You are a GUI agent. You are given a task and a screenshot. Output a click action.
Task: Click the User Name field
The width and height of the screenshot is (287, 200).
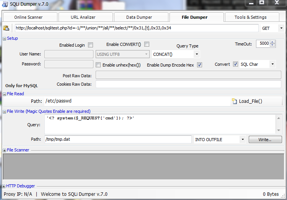coord(69,54)
